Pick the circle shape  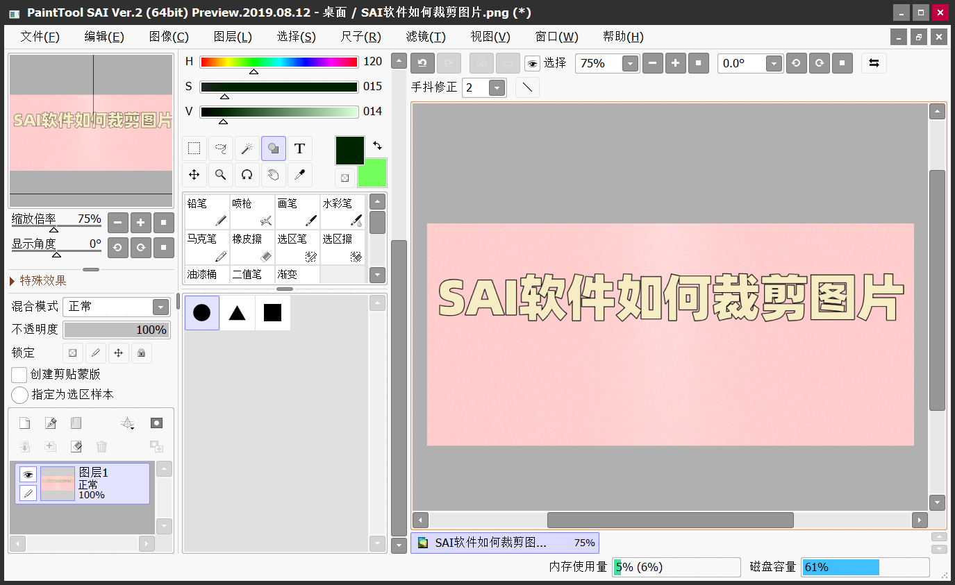click(201, 313)
